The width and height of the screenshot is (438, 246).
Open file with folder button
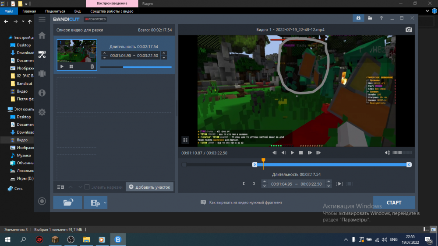click(67, 203)
